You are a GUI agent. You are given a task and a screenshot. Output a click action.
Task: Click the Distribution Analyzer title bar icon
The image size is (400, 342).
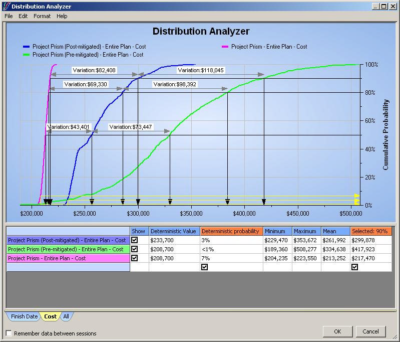(7, 6)
